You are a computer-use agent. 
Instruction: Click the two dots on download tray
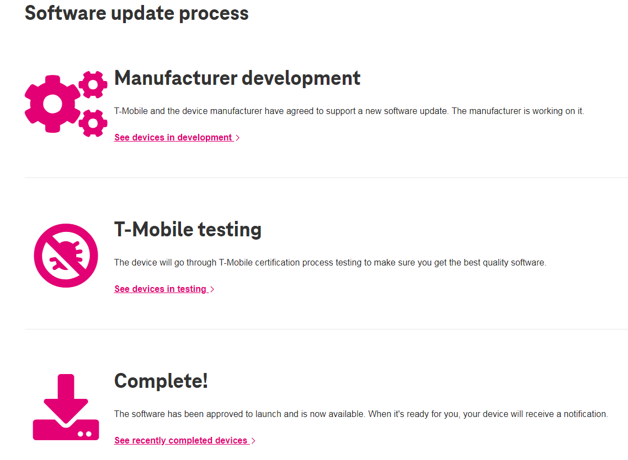coord(84,434)
